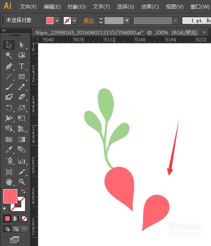211x246 pixels.
Task: Select the Eyedropper tool
Action: (x=9, y=150)
